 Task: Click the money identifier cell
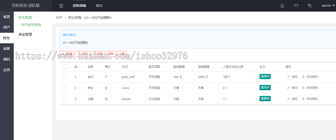[x=126, y=99]
